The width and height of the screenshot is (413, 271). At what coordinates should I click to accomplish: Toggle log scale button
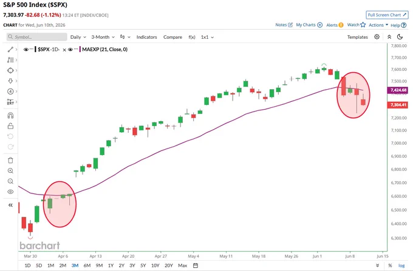tap(401, 266)
